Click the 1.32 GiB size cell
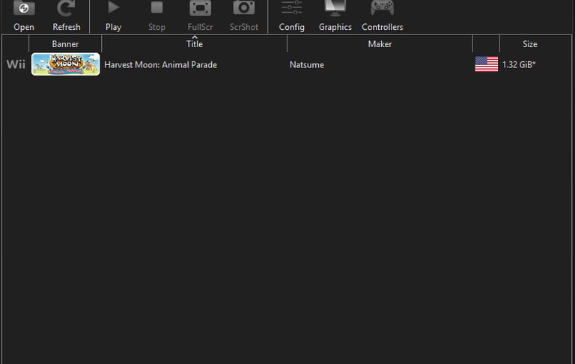 tap(519, 65)
